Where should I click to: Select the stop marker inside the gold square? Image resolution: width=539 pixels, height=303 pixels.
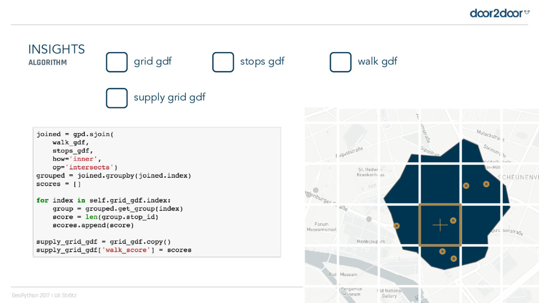[453, 220]
